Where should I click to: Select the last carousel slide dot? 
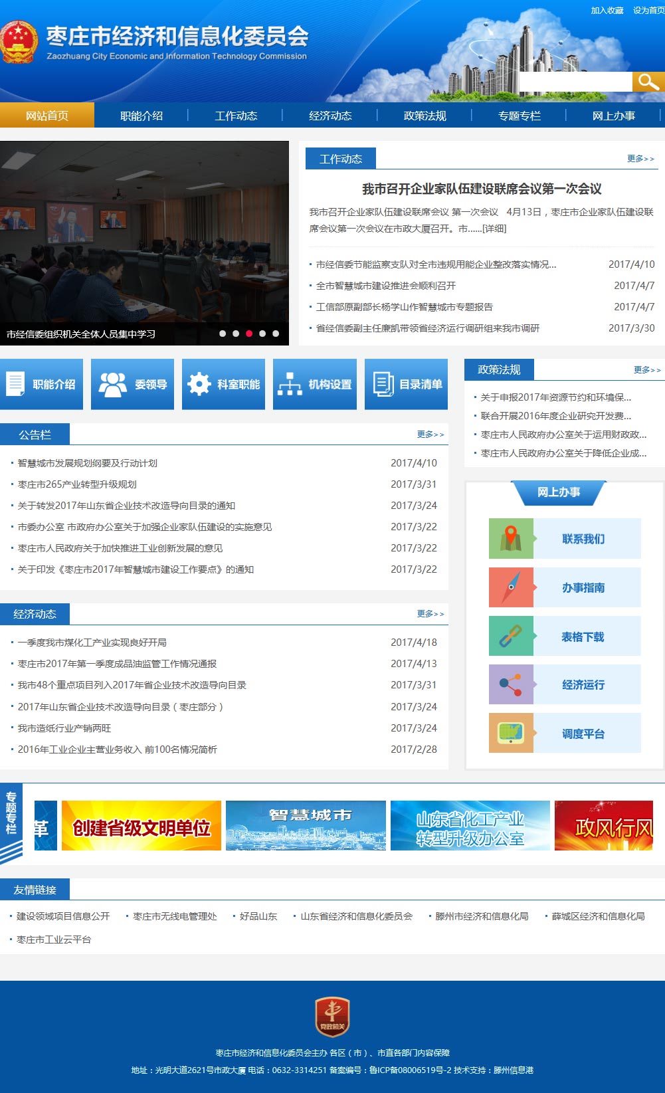coord(276,334)
